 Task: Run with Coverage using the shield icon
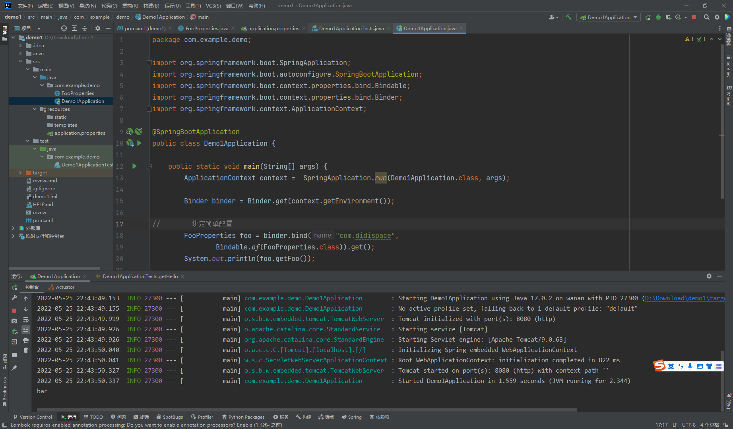(x=668, y=17)
